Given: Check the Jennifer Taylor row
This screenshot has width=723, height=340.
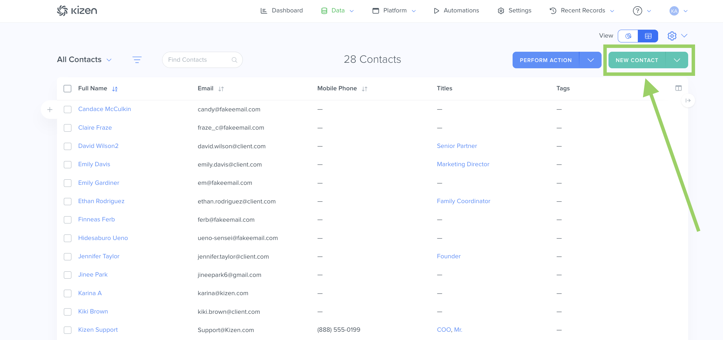Looking at the screenshot, I should tap(68, 257).
